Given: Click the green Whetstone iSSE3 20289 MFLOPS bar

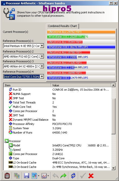Looking at the screenshot, I should (66, 37).
